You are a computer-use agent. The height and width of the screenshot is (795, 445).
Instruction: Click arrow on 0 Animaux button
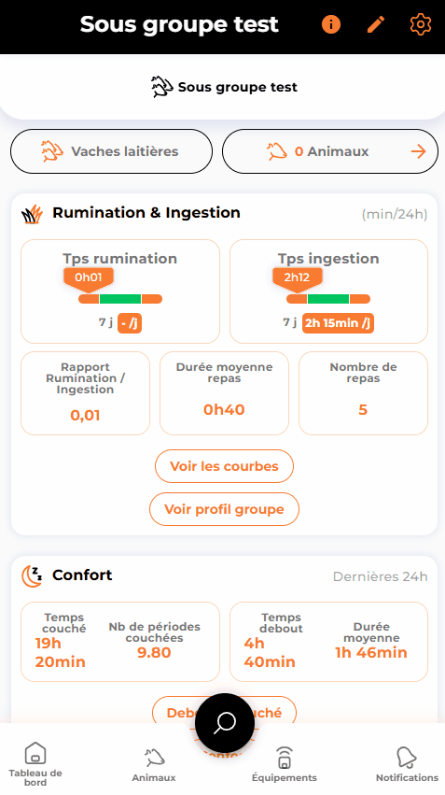[418, 151]
